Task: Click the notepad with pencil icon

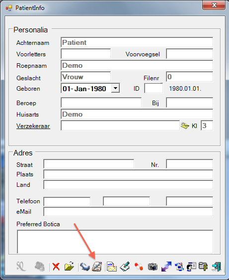Action: click(97, 267)
